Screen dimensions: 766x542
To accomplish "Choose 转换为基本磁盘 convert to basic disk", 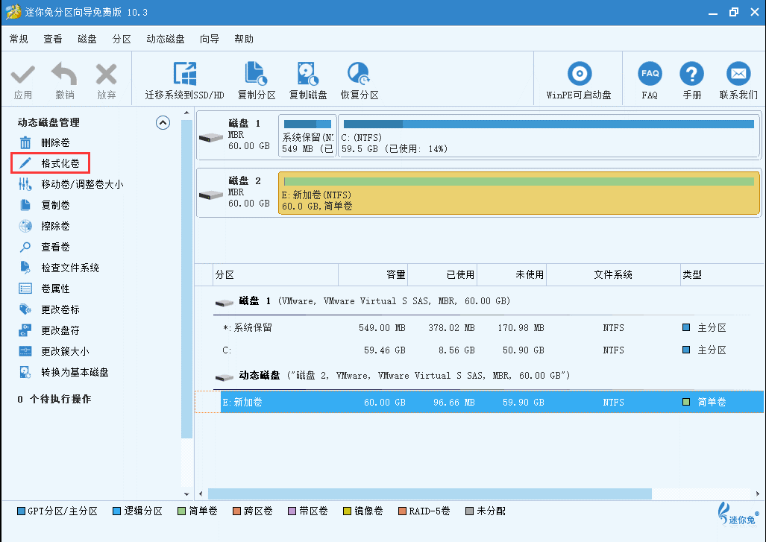I will pyautogui.click(x=64, y=372).
